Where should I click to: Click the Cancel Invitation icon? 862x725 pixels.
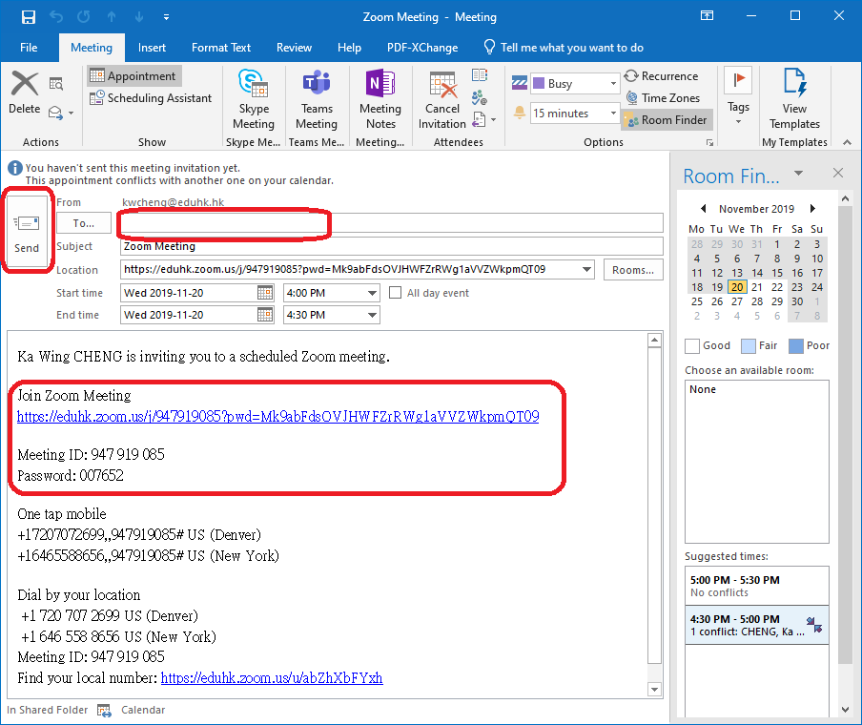click(442, 100)
